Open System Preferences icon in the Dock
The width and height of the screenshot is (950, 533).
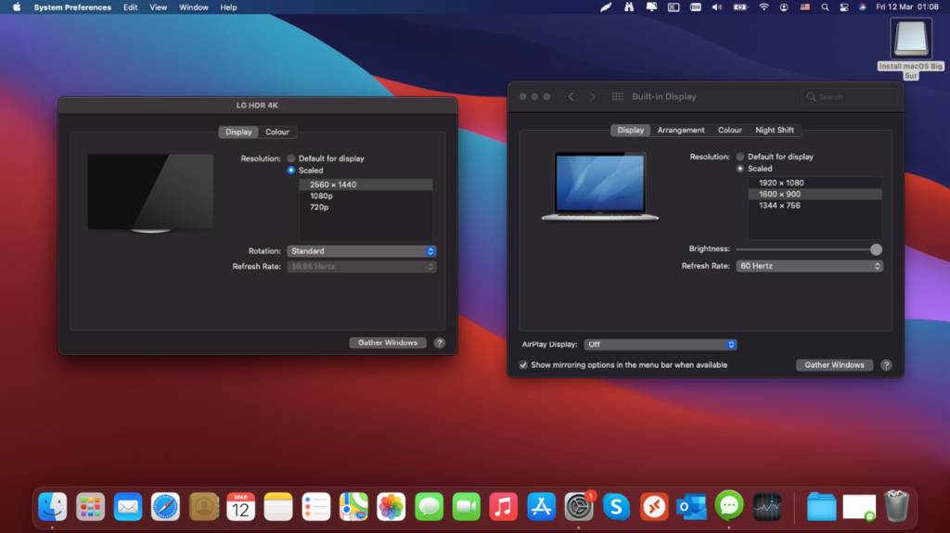click(x=579, y=506)
